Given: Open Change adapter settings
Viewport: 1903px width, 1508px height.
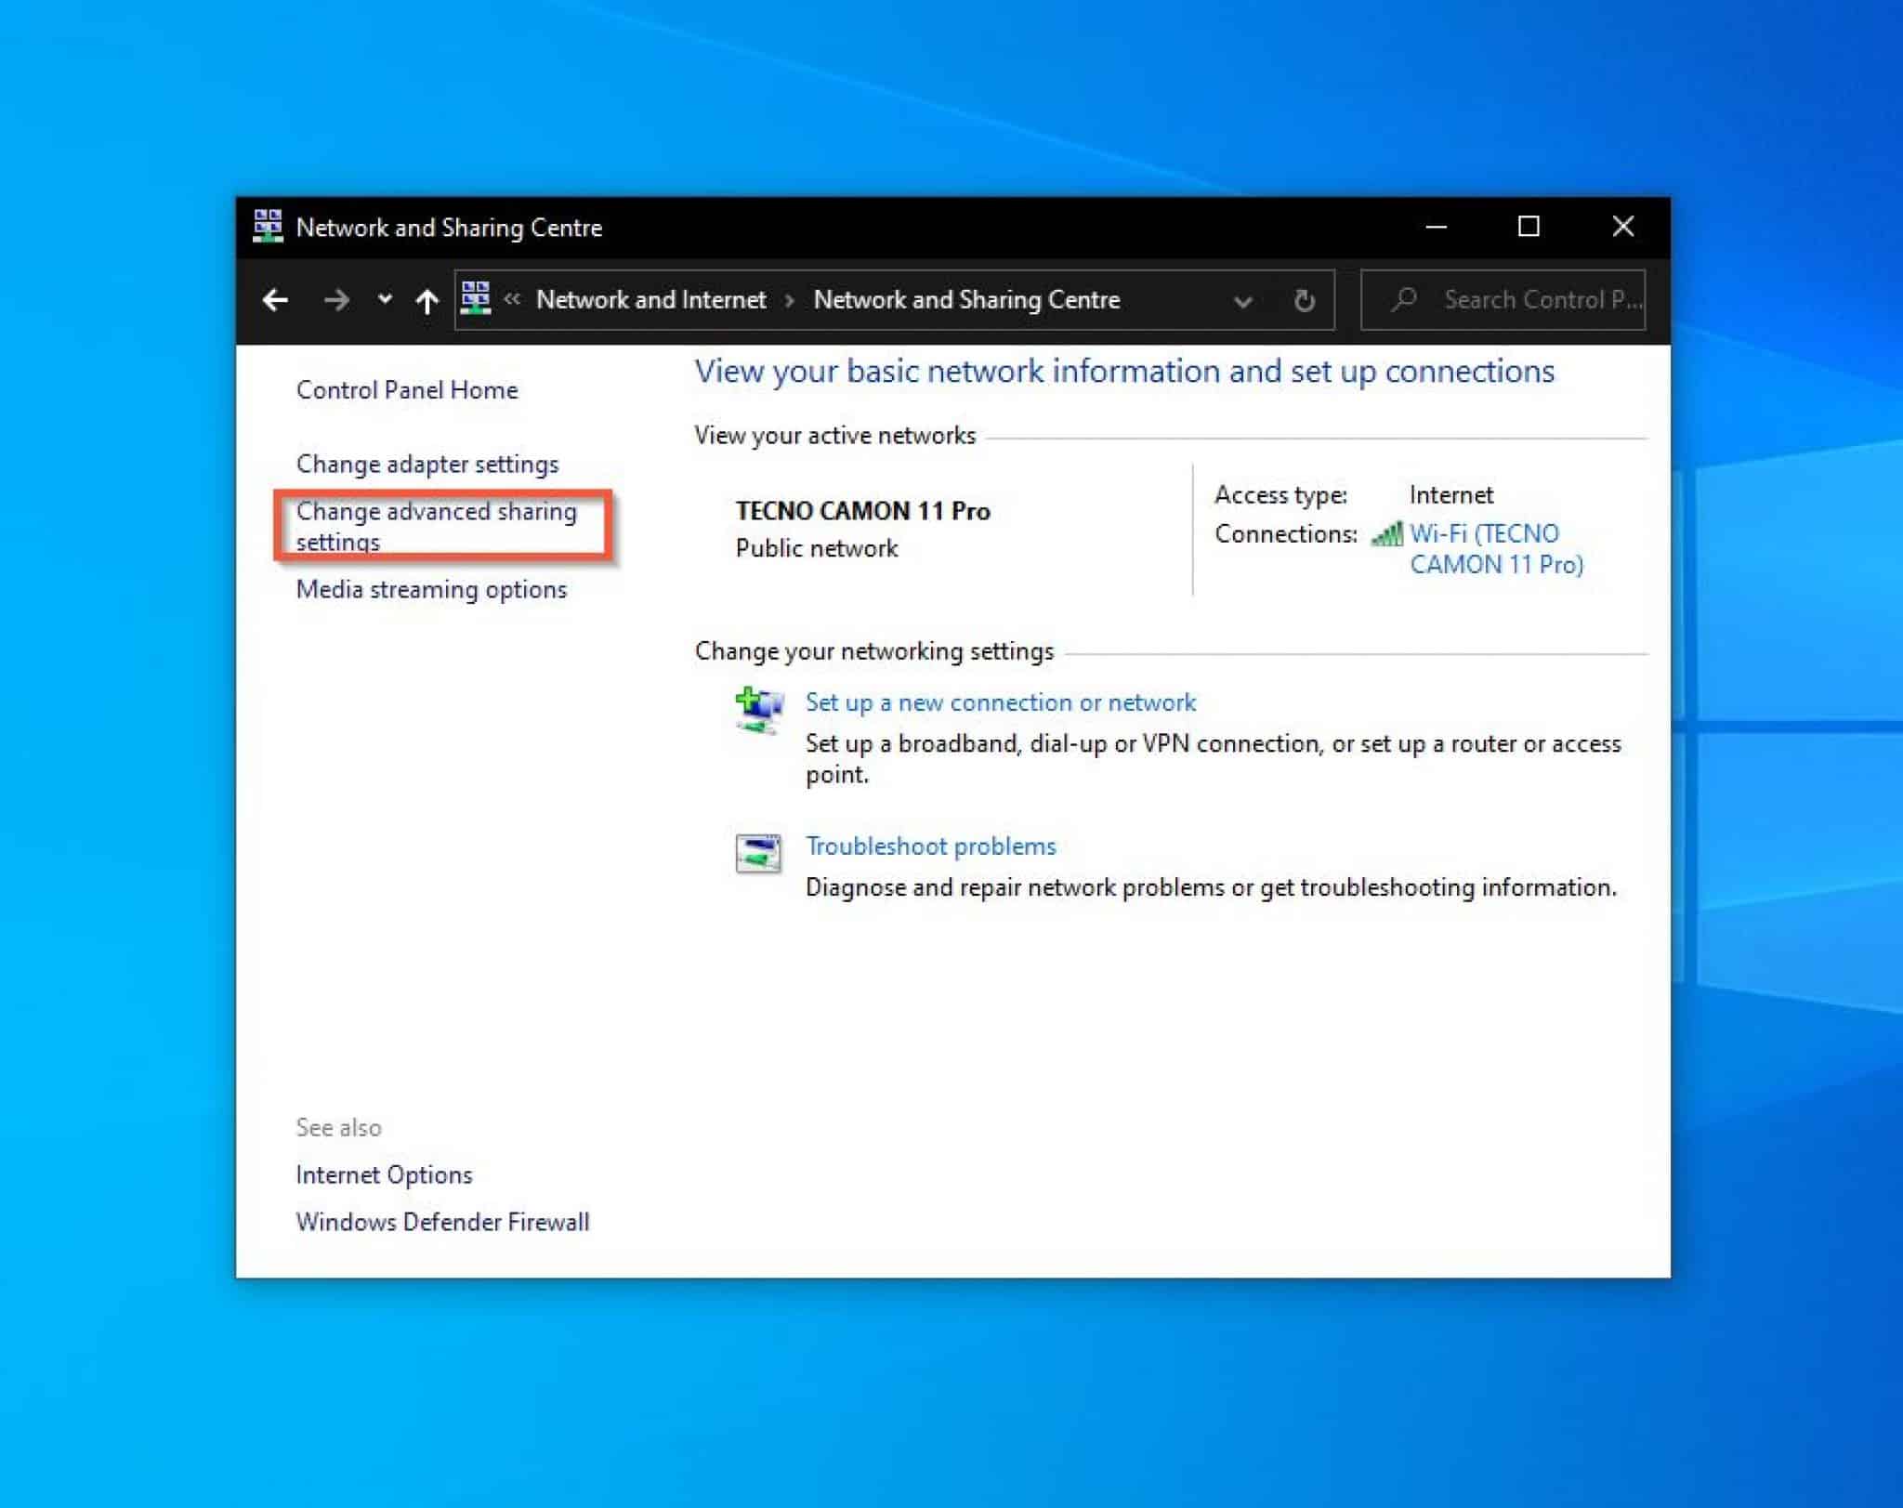Looking at the screenshot, I should 427,463.
